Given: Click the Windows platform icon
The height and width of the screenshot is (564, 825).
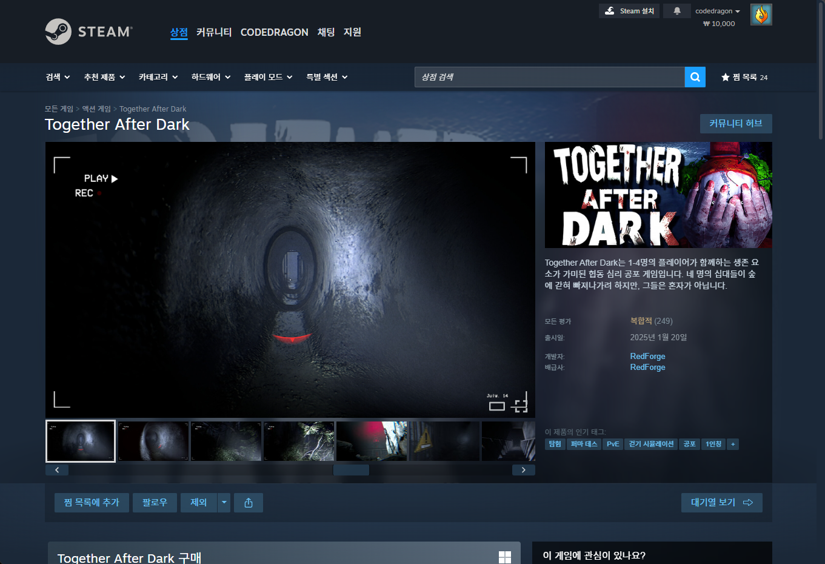Looking at the screenshot, I should click(x=505, y=557).
